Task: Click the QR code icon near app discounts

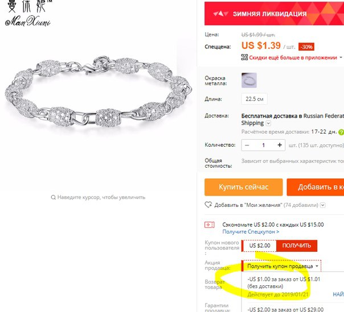Action: 244,57
